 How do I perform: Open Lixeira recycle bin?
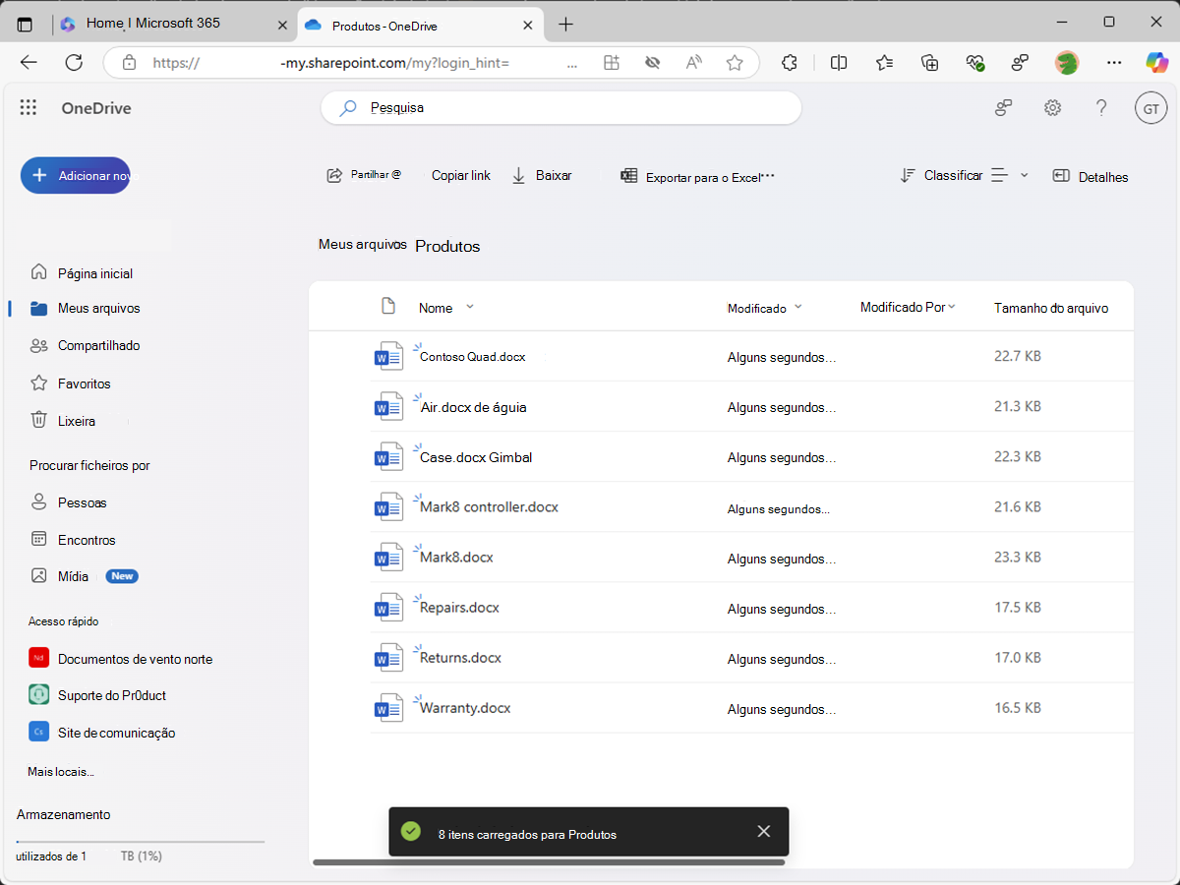click(x=77, y=421)
